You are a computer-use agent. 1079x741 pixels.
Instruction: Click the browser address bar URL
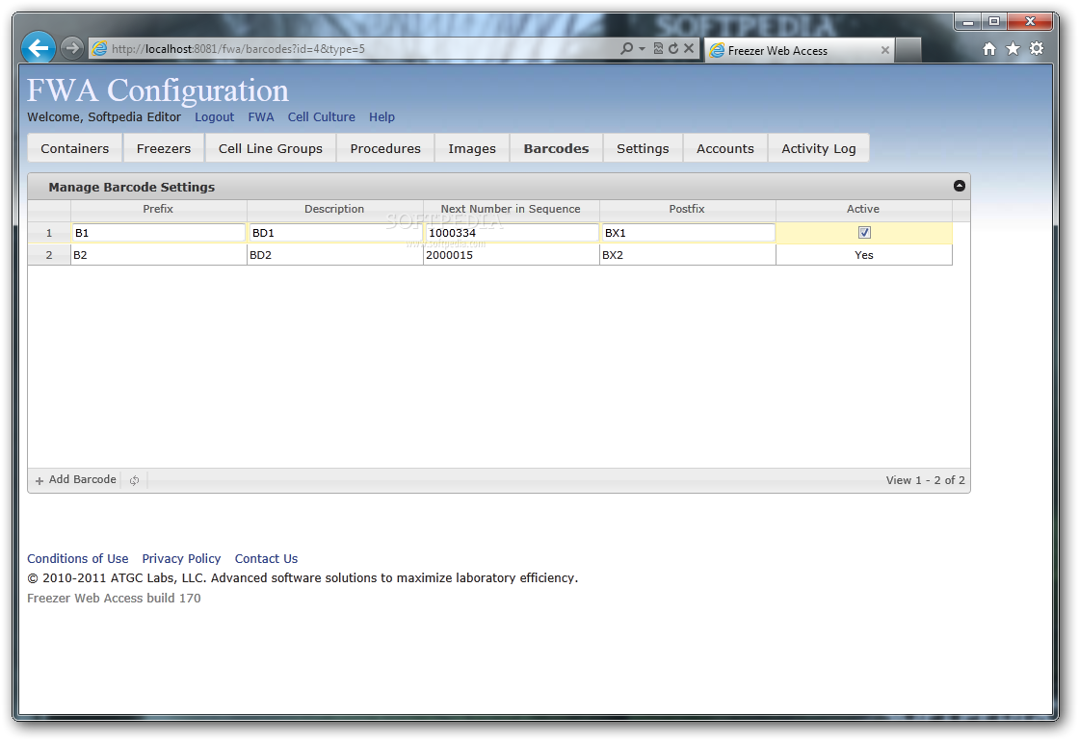click(237, 49)
